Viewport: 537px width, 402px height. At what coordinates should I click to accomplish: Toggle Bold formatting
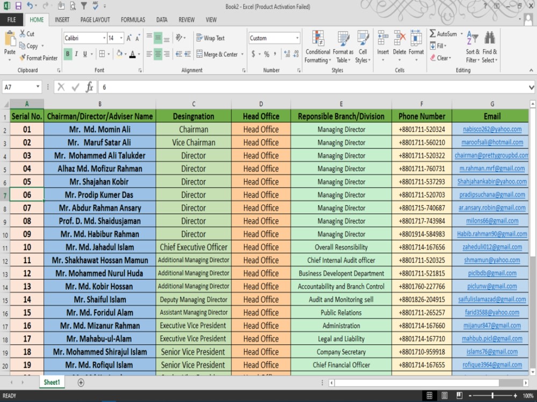point(68,54)
